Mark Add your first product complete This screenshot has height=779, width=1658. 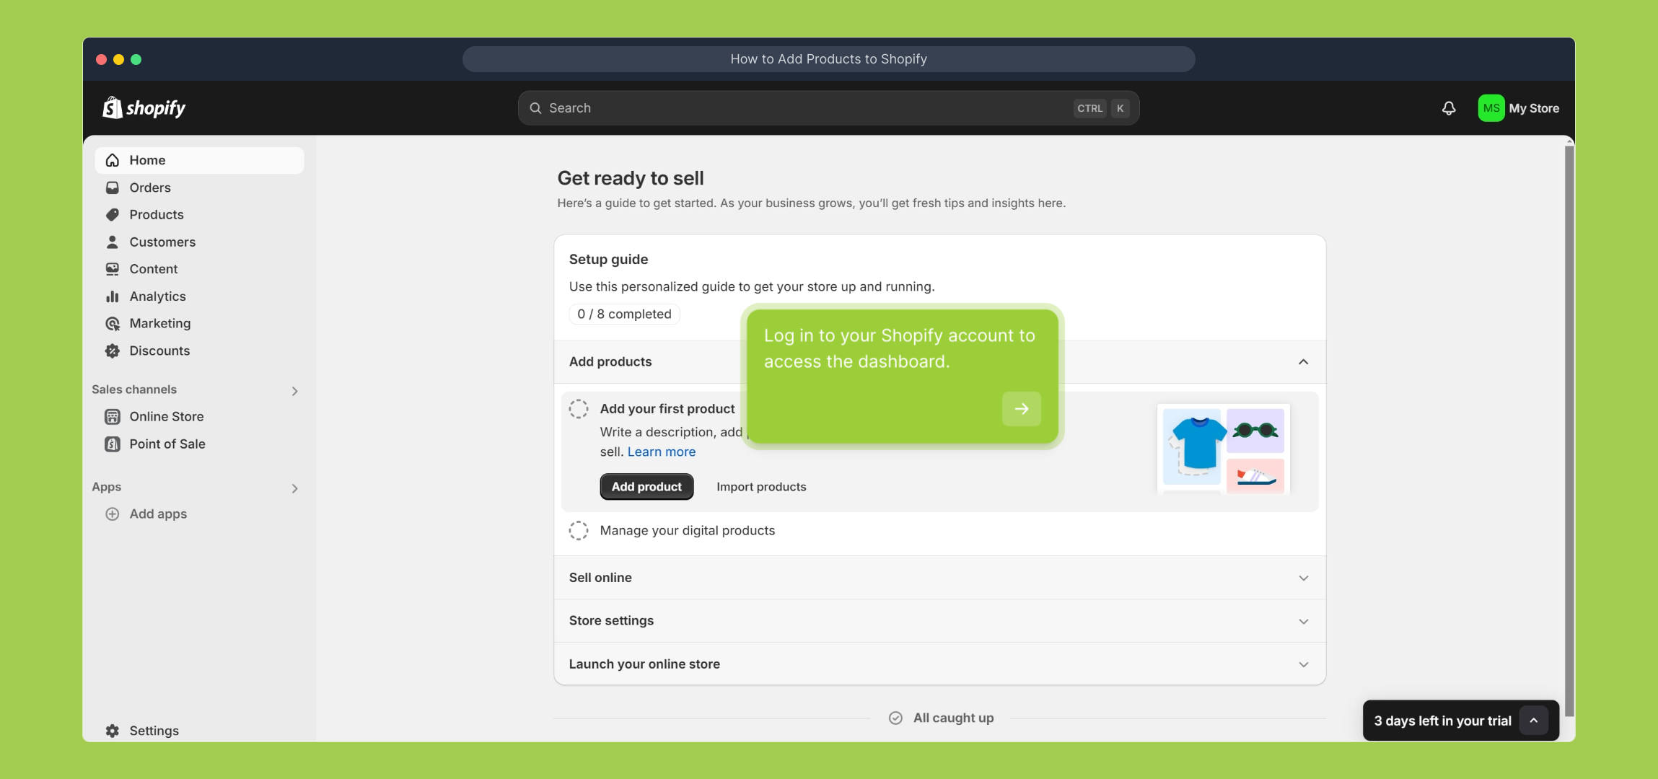pos(579,409)
